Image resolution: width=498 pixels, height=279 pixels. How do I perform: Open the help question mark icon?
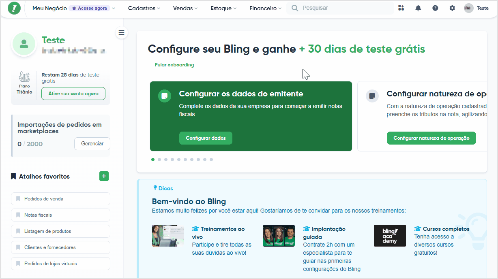[435, 8]
